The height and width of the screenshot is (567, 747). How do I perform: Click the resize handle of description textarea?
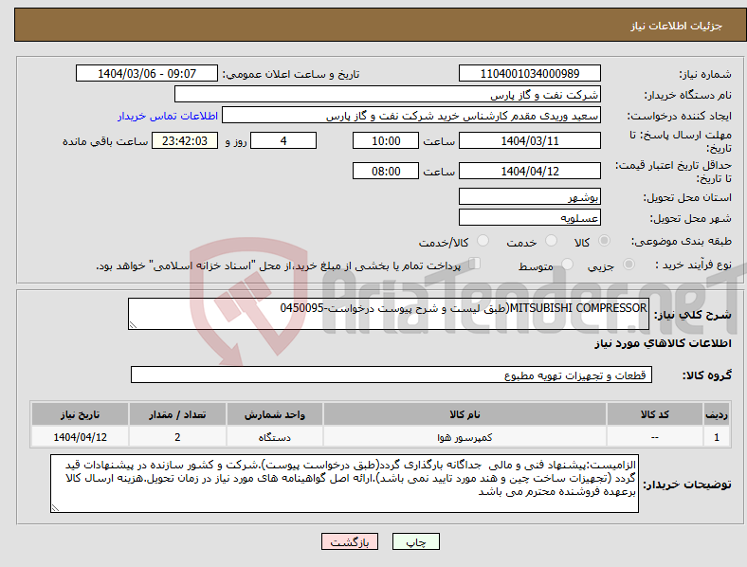point(133,325)
